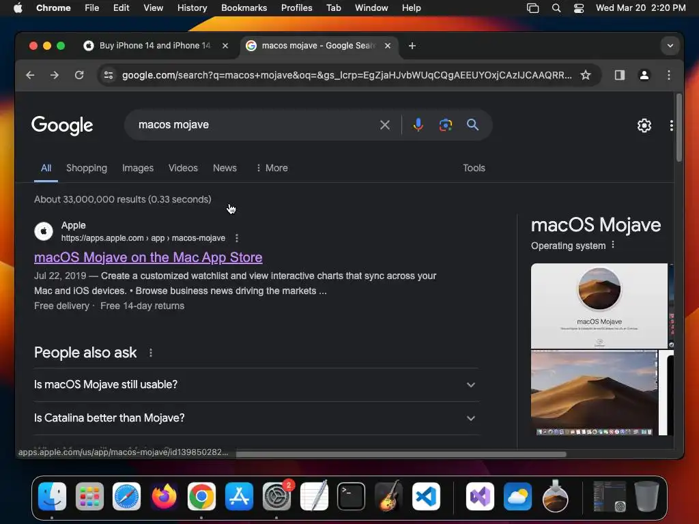Switch to the Buy iPhone 14 tab
699x524 pixels.
click(155, 46)
